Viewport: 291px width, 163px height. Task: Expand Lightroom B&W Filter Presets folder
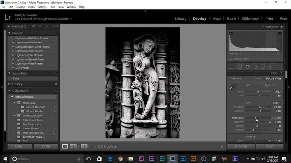click(x=13, y=38)
